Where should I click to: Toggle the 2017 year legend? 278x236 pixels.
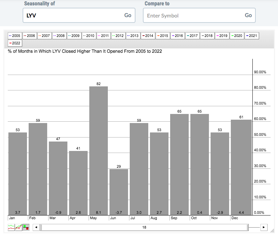[192, 36]
